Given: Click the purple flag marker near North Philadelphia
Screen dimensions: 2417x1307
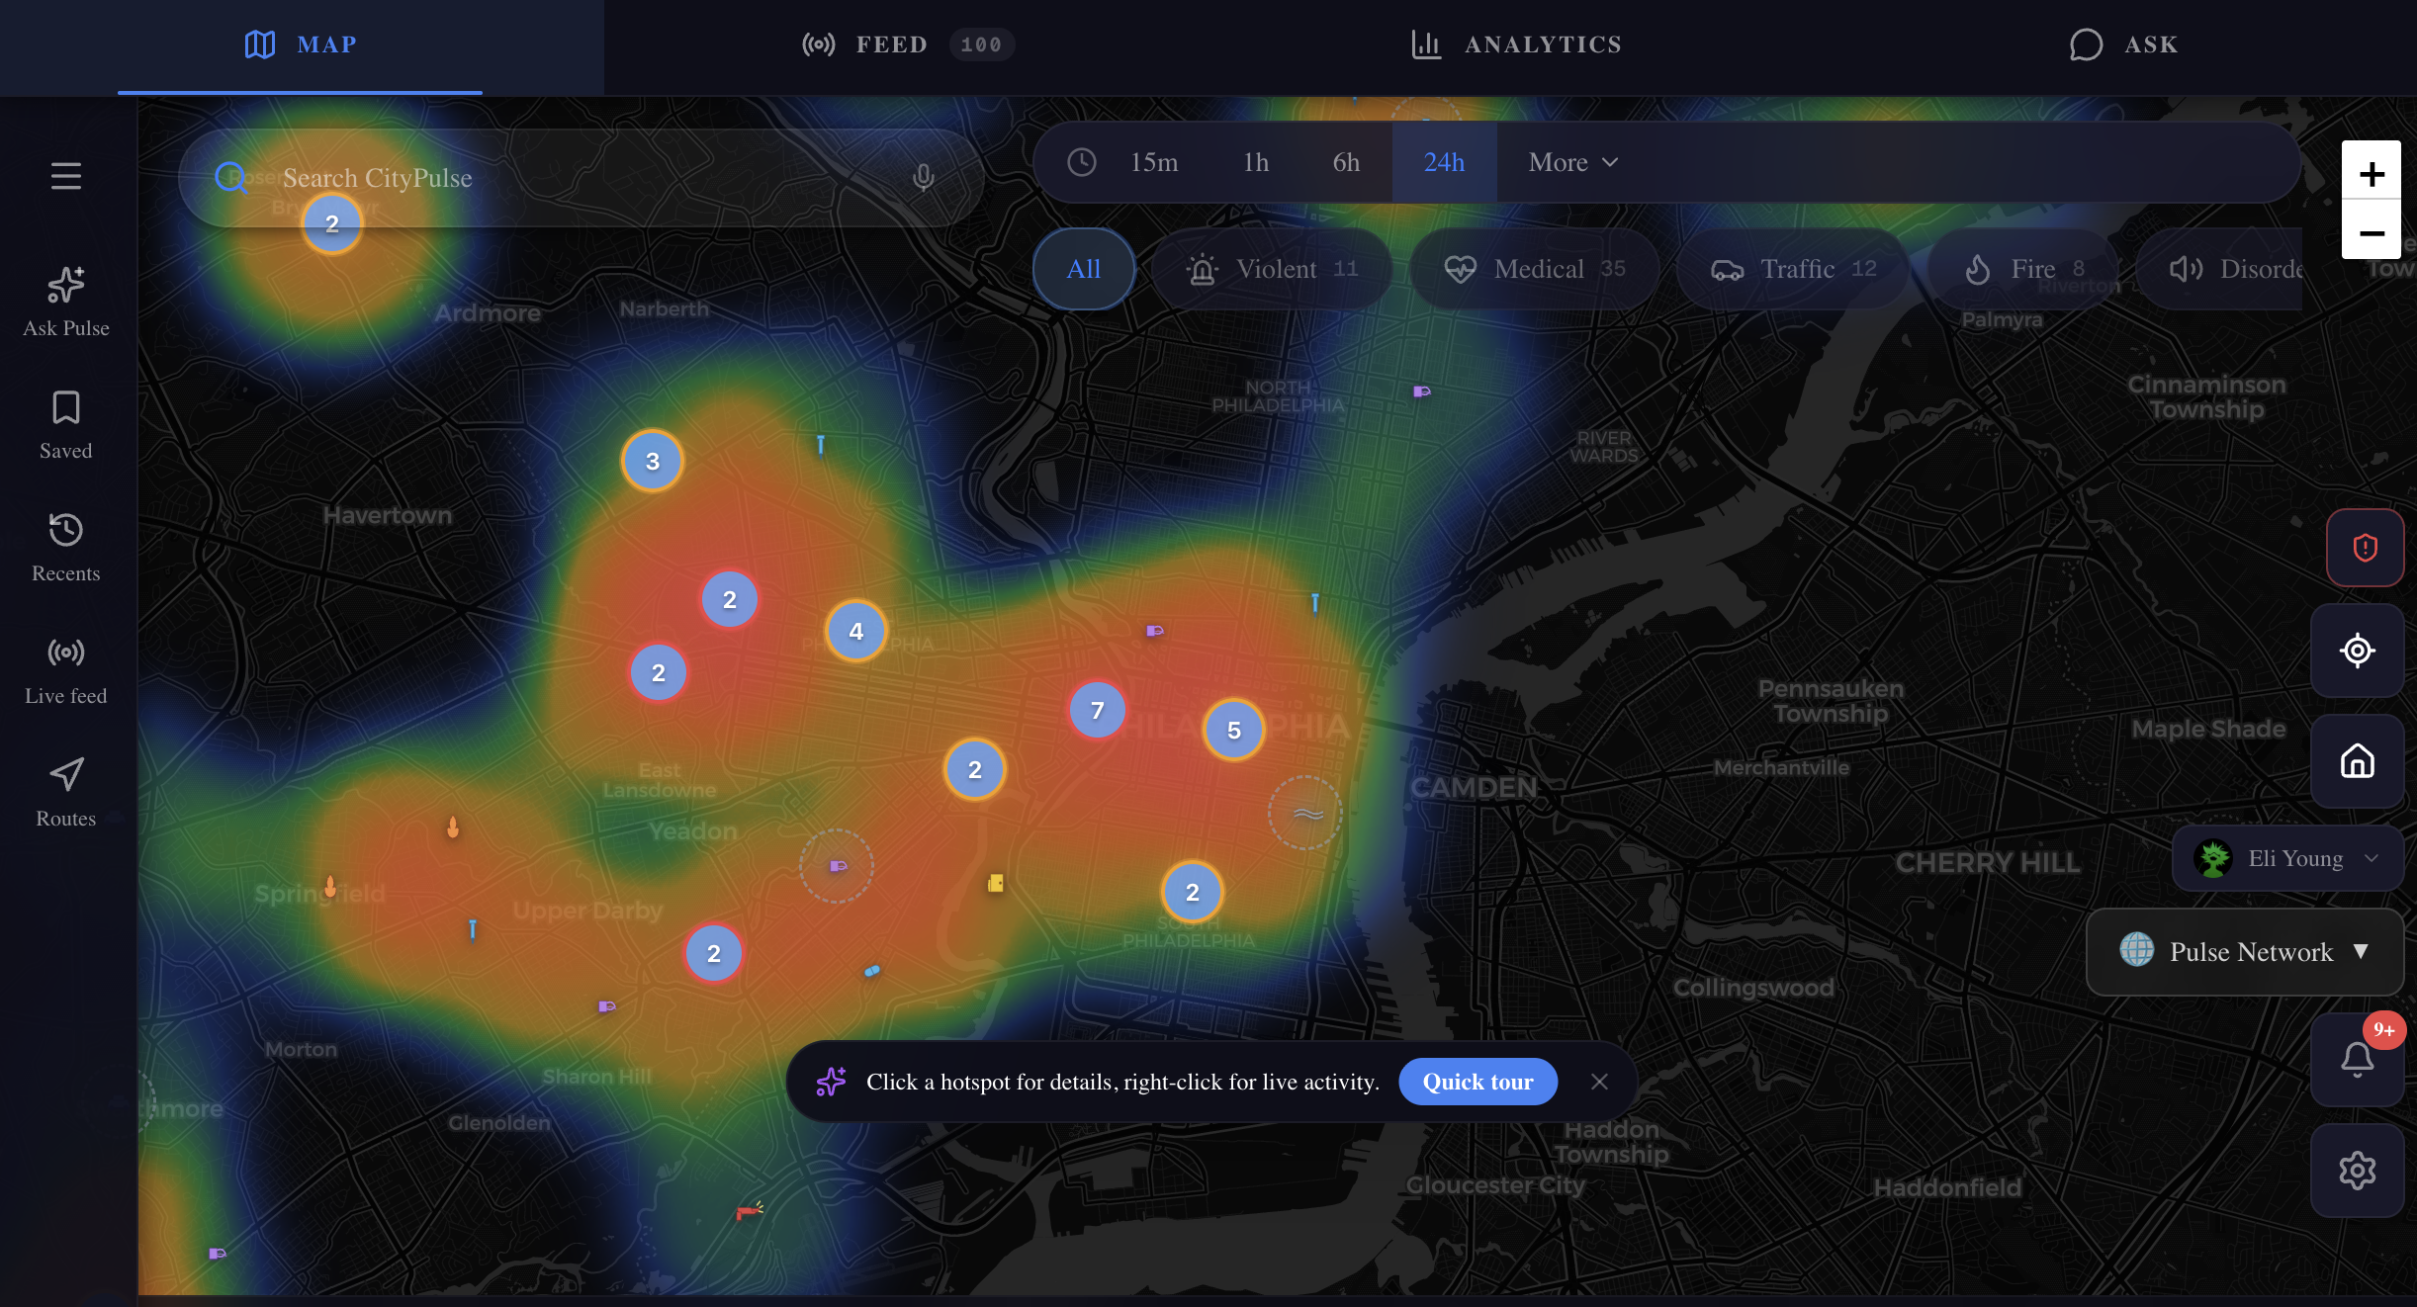Looking at the screenshot, I should (1422, 392).
